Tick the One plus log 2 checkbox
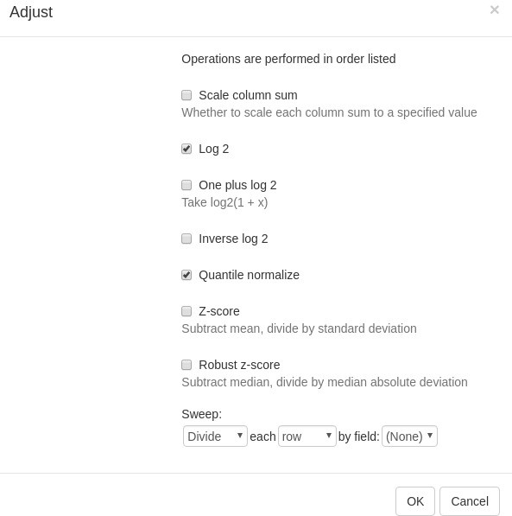 point(186,185)
